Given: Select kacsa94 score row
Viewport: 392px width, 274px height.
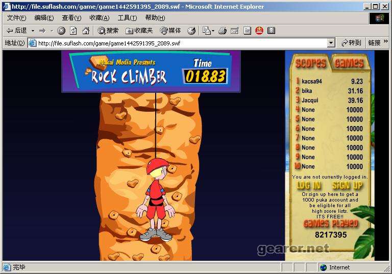Looking at the screenshot, I should click(x=329, y=81).
